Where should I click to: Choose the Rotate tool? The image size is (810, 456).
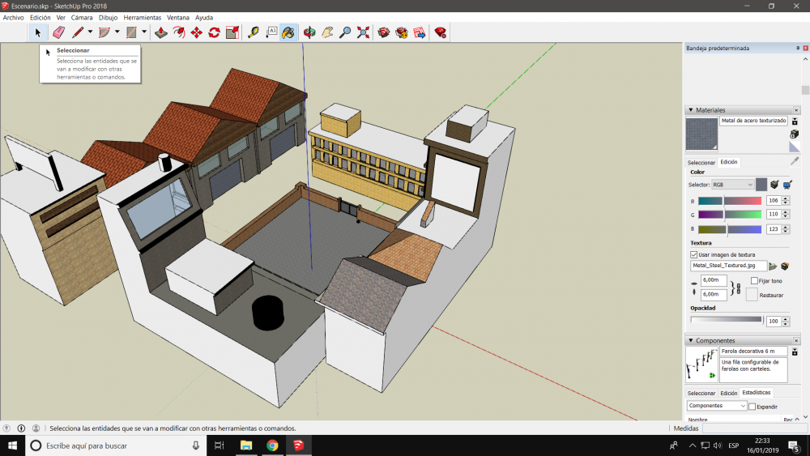[x=214, y=32]
